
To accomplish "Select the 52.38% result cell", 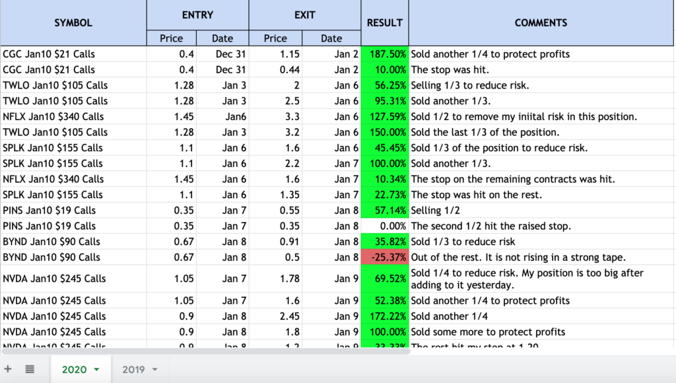I will point(385,300).
